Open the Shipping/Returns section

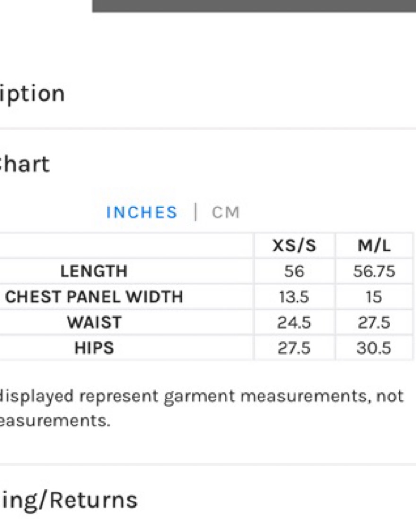69,500
